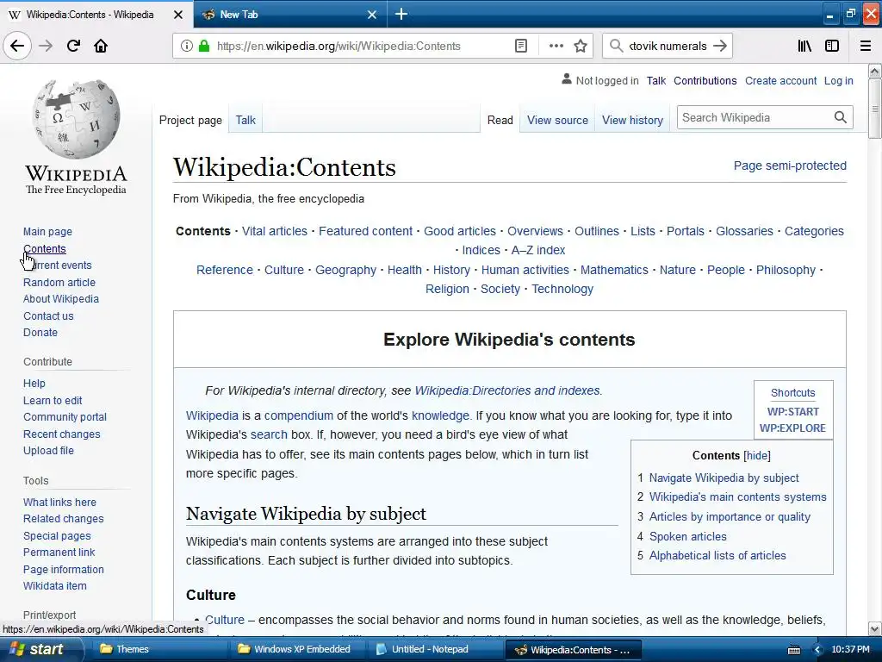Submit search with the go arrow
Image resolution: width=882 pixels, height=662 pixels.
pos(720,46)
